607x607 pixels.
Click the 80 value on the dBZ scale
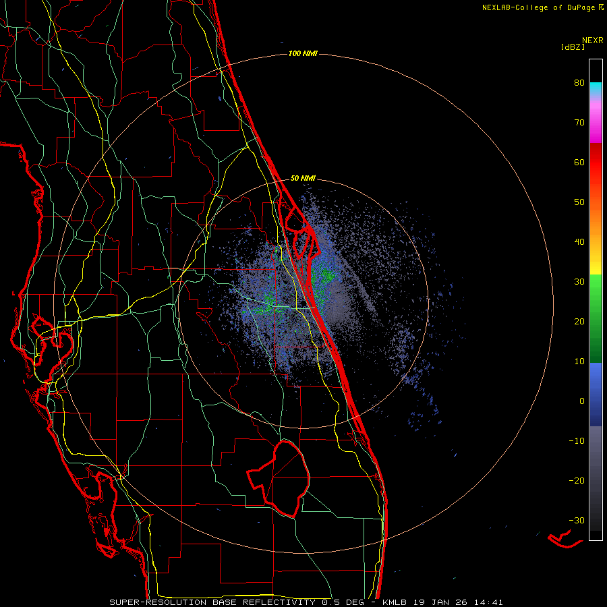click(579, 83)
